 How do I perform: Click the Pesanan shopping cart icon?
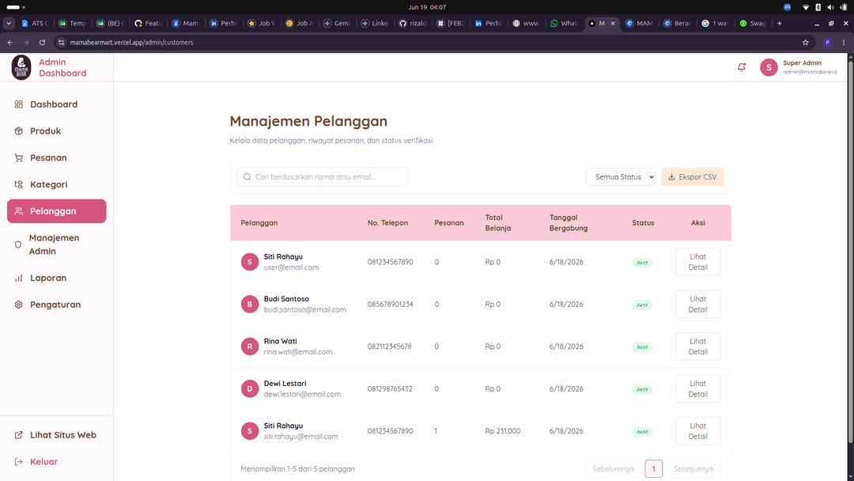point(18,157)
